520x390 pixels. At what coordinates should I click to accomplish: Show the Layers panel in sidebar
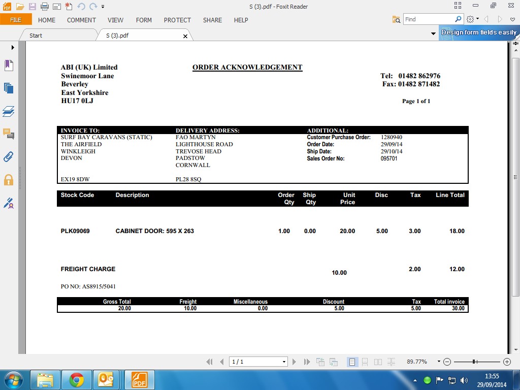(9, 111)
